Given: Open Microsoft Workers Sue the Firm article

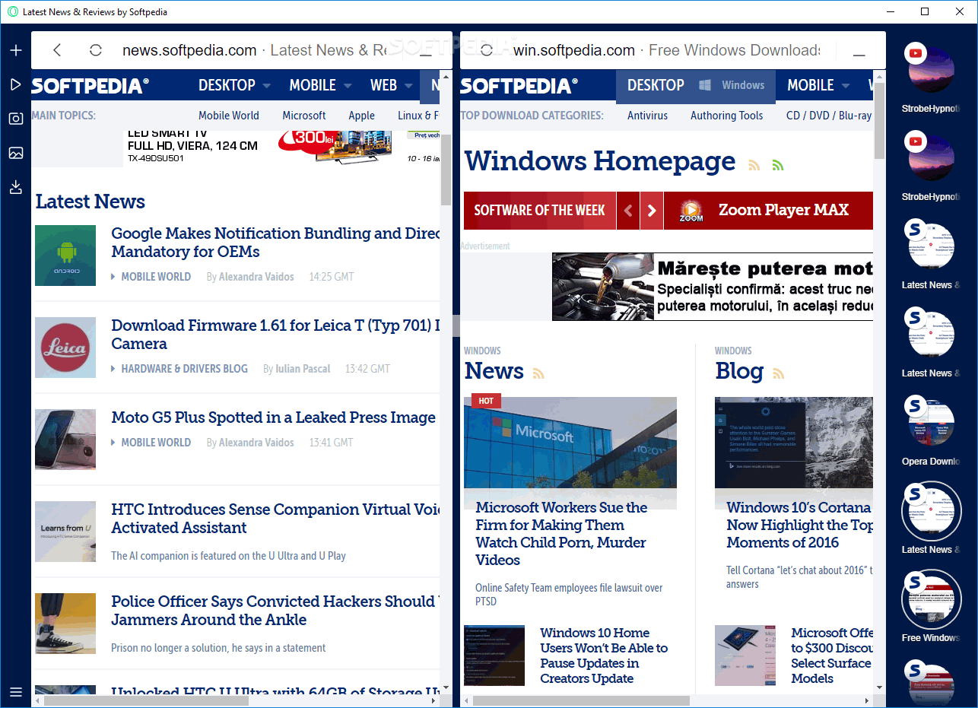Looking at the screenshot, I should pos(561,534).
